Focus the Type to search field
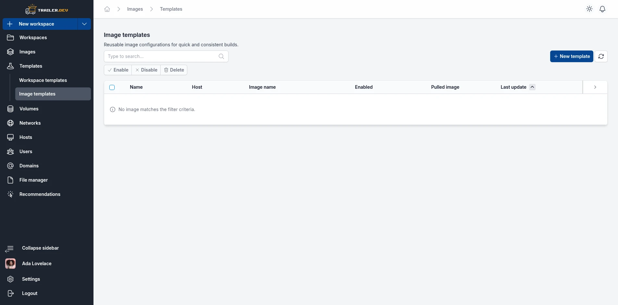This screenshot has height=305, width=618. click(x=166, y=56)
